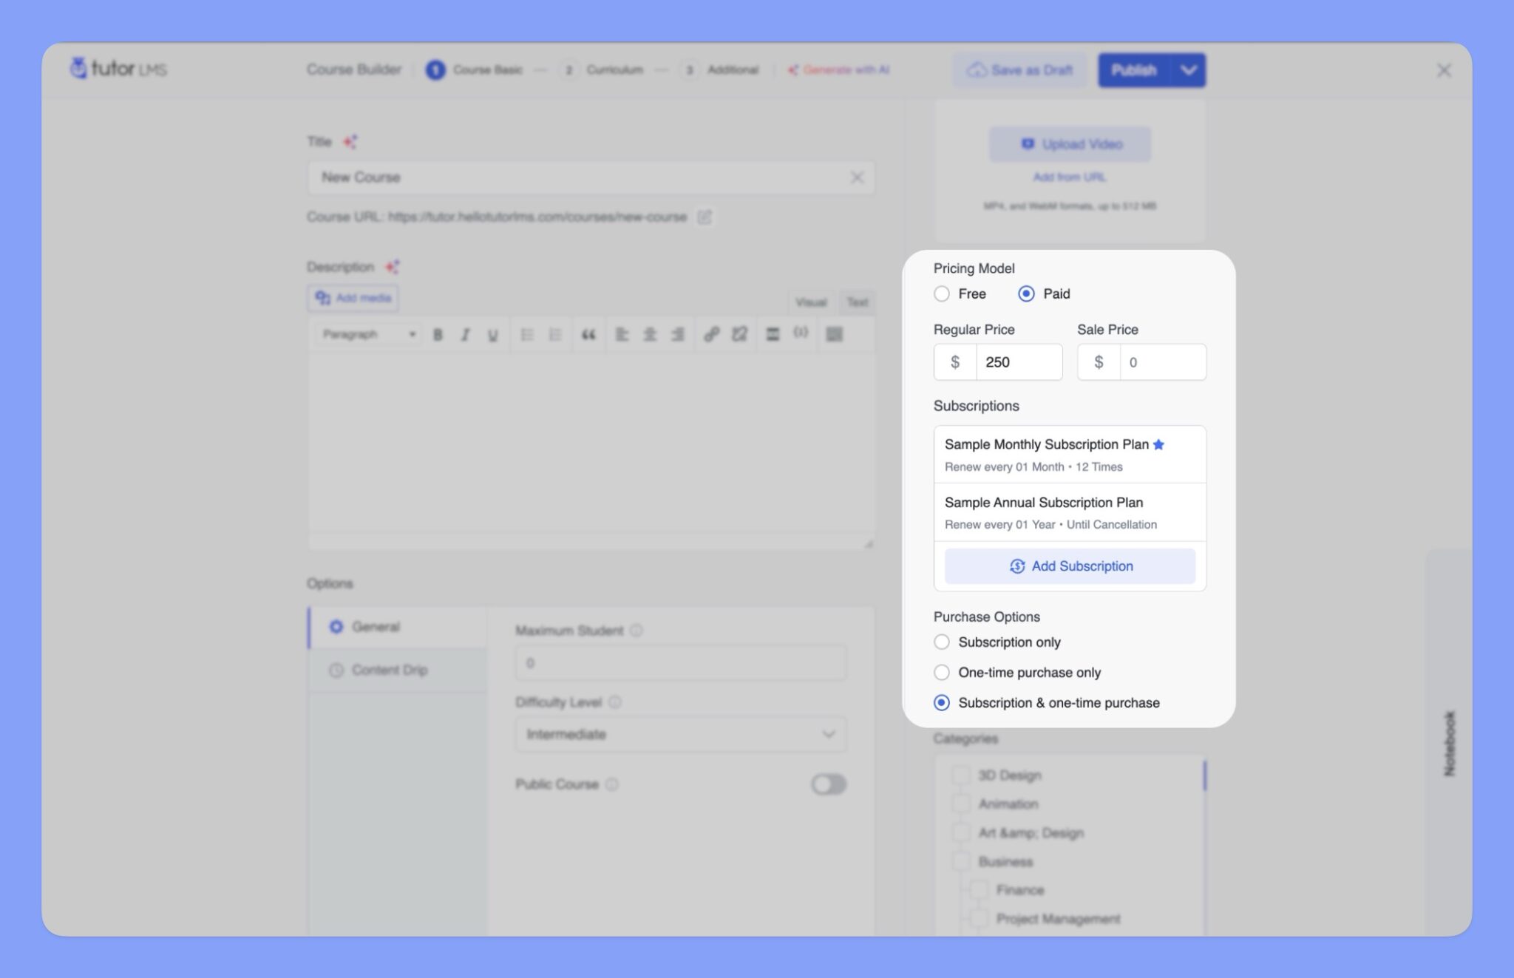The height and width of the screenshot is (978, 1514).
Task: Insert a blockquote in the description editor
Action: click(x=588, y=334)
